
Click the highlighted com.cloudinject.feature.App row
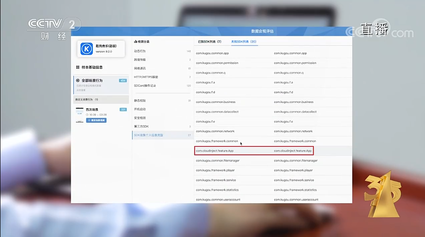(254, 151)
